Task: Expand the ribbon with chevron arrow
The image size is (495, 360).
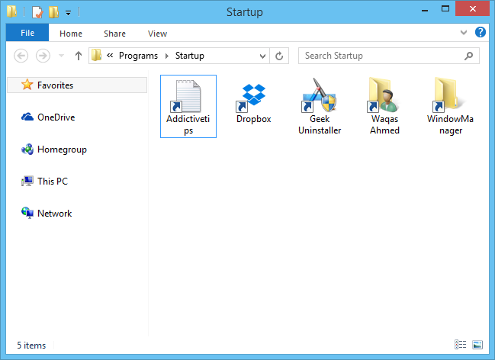Action: [464, 33]
